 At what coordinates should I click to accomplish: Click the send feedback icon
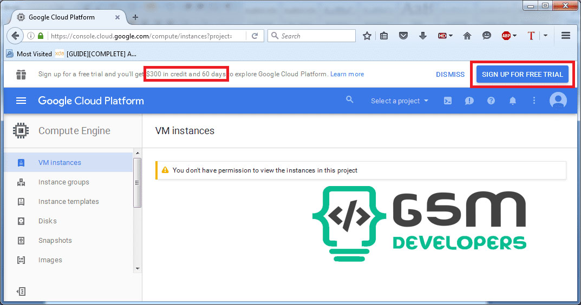[469, 101]
